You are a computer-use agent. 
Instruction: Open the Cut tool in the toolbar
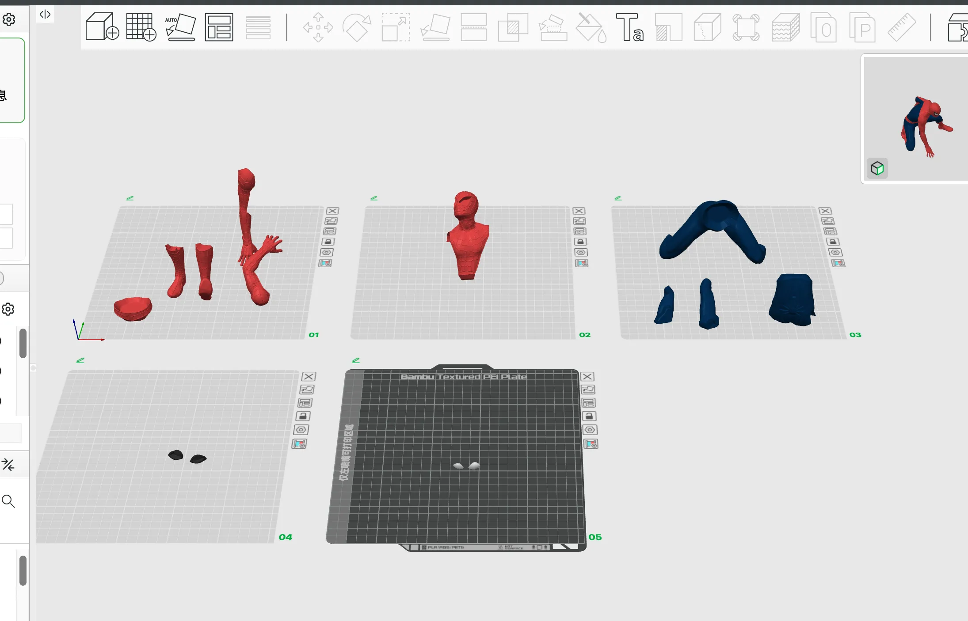coord(473,27)
